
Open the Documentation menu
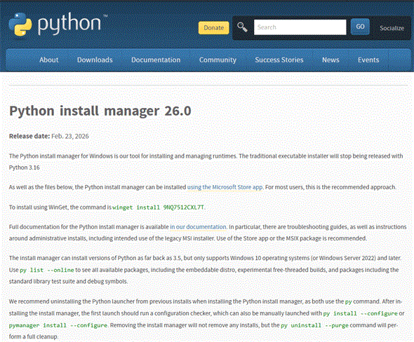coord(156,60)
